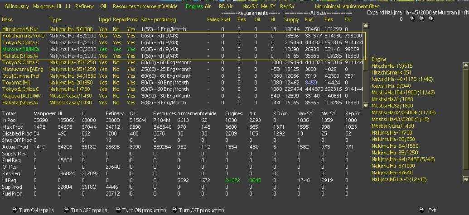469x215 pixels.
Task: Toggle Upgd Yes on Matsuyama Ha-35/1250 row
Action: click(x=103, y=69)
